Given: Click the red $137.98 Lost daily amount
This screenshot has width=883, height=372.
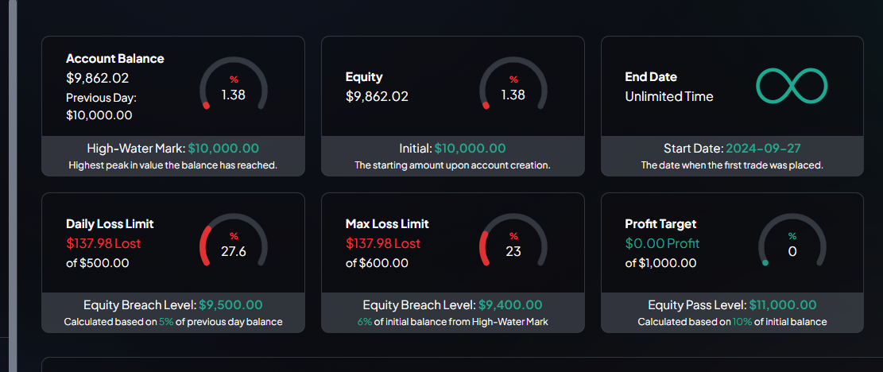Looking at the screenshot, I should [x=103, y=243].
